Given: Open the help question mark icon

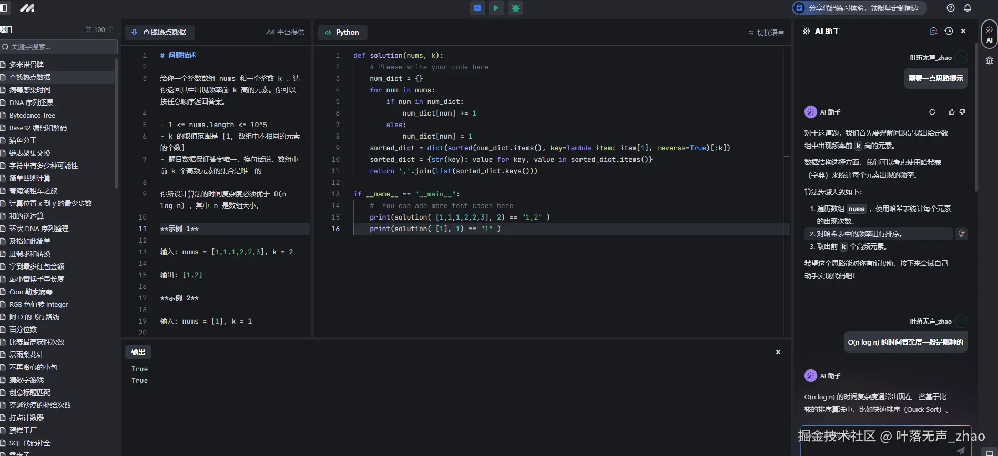Looking at the screenshot, I should pyautogui.click(x=951, y=8).
